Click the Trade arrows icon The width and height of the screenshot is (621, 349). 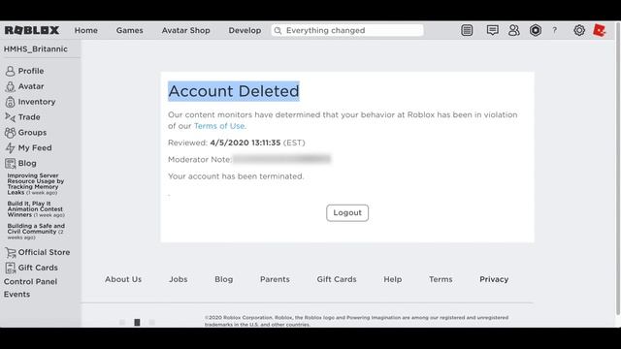tap(11, 117)
